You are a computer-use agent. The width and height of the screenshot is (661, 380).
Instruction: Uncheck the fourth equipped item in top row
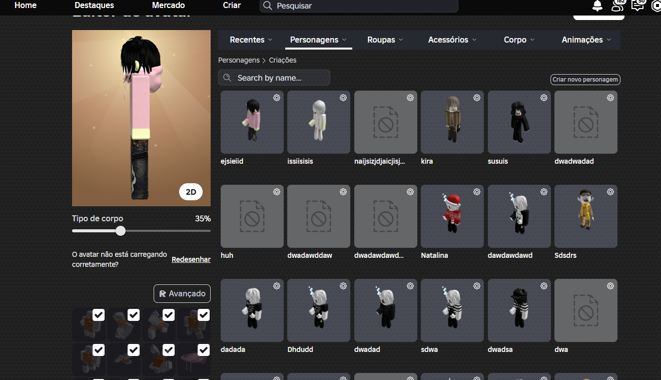(204, 315)
